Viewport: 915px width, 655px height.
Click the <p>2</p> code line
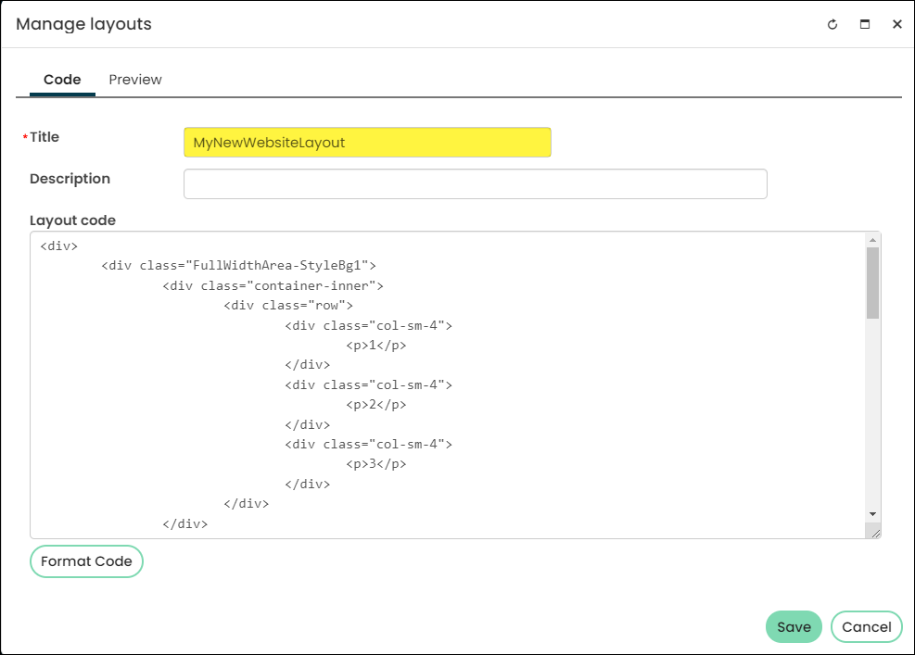point(375,404)
